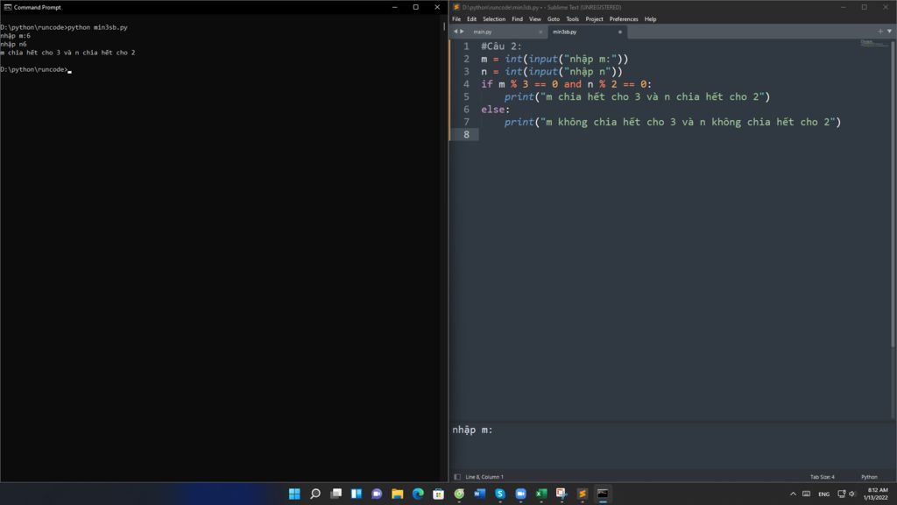The width and height of the screenshot is (897, 505).
Task: Open File Explorer from the taskbar
Action: (x=397, y=494)
